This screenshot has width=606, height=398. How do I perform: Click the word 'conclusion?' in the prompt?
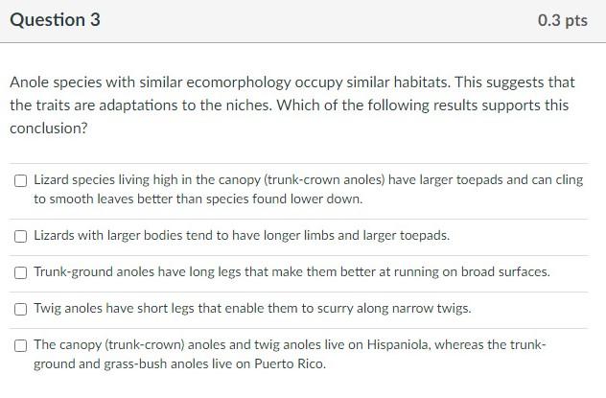[49, 129]
